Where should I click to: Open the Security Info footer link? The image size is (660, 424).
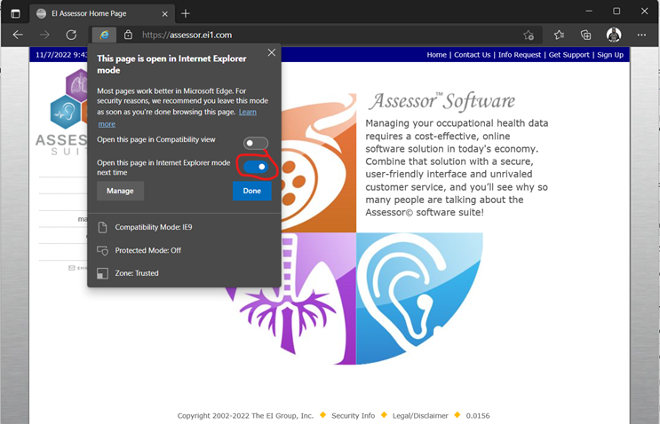[353, 416]
